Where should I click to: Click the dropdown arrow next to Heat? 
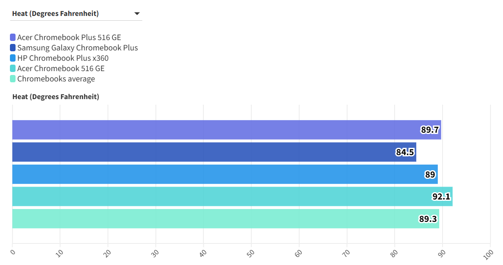(x=137, y=14)
